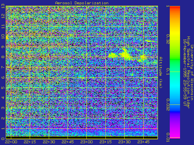Click the '23:00' time axis label
The height and width of the screenshot is (145, 194).
pyautogui.click(x=86, y=142)
